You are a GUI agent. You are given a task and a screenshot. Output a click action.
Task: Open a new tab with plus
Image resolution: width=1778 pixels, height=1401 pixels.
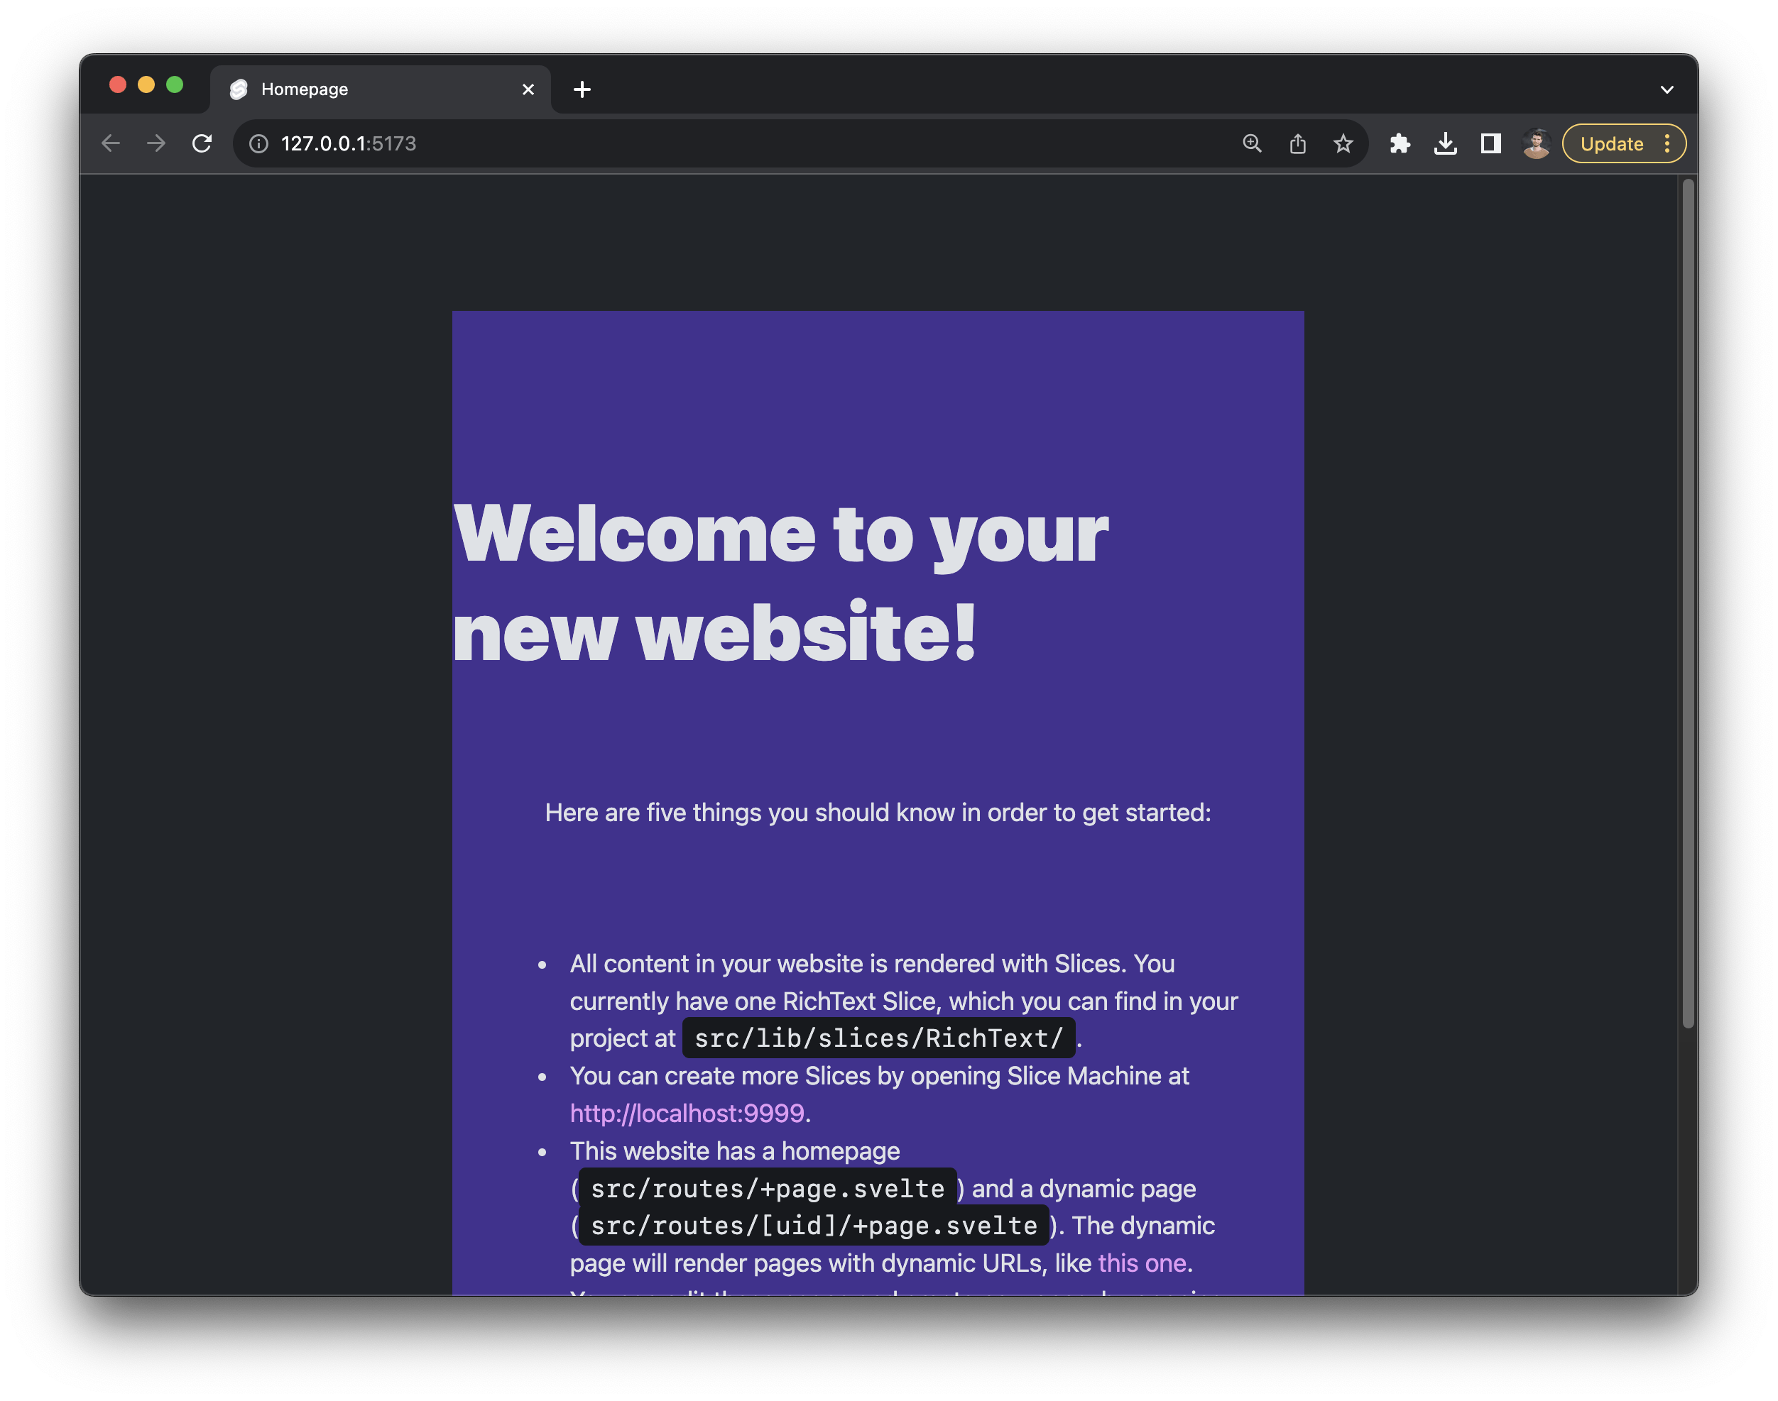click(582, 89)
